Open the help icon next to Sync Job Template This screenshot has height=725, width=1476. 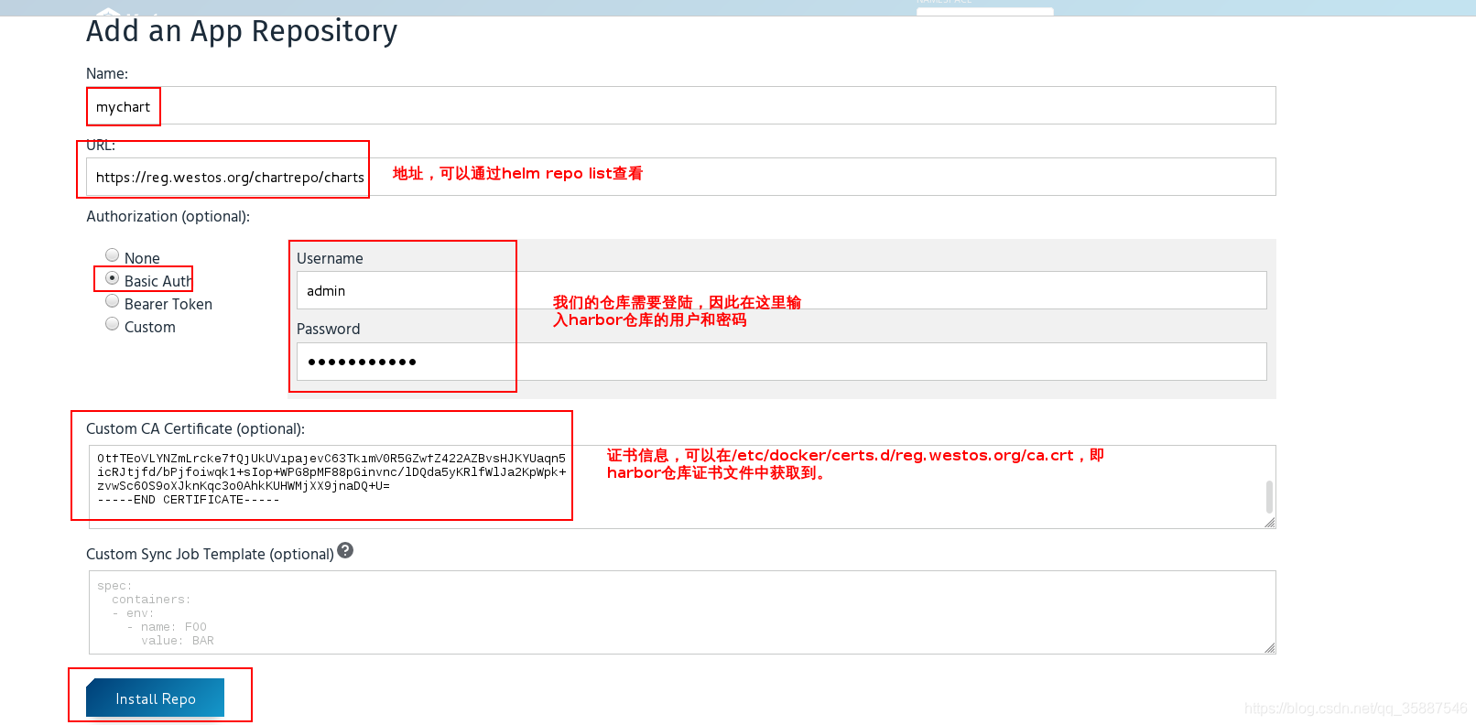tap(345, 550)
